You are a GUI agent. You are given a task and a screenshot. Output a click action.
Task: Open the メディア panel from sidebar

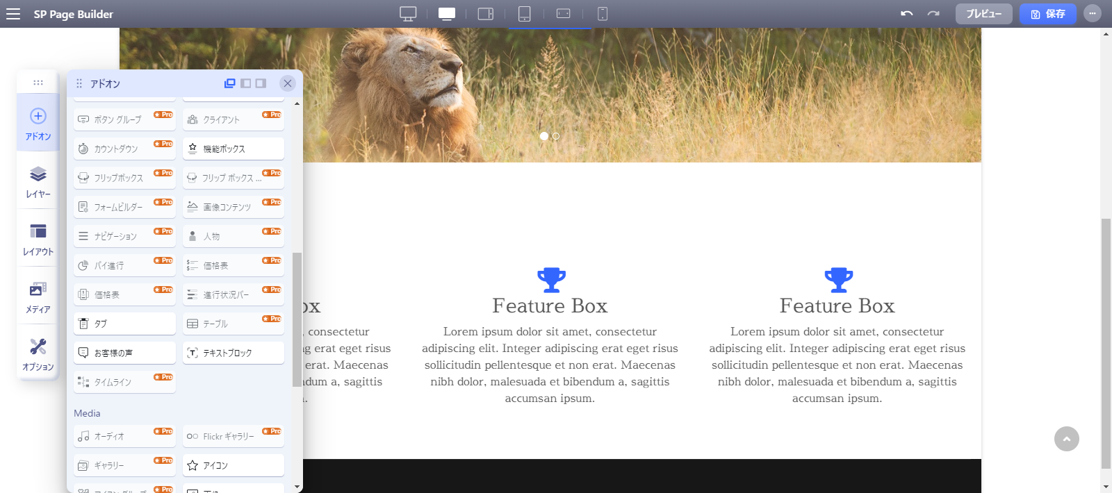(38, 297)
